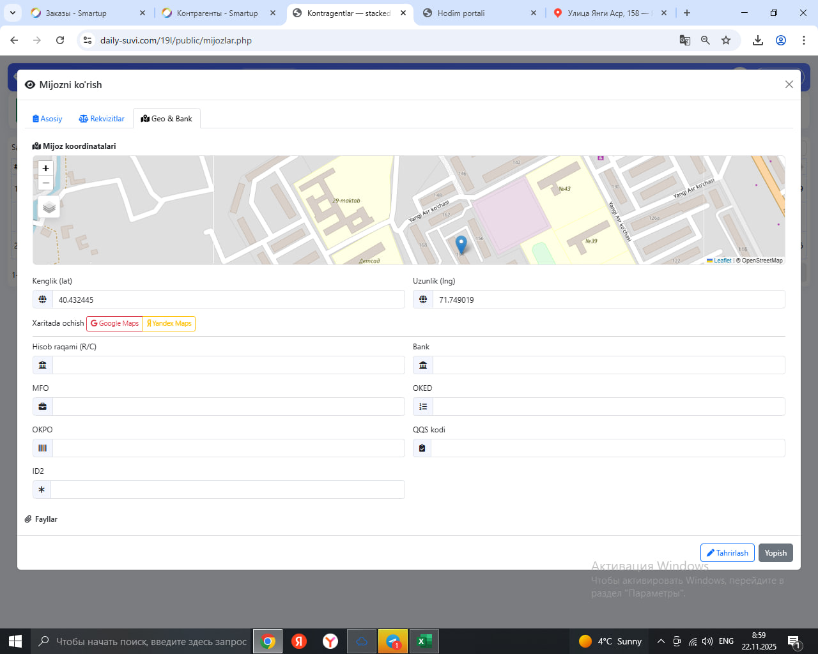
Task: Expand the Chrome tab search arrow
Action: [x=13, y=13]
